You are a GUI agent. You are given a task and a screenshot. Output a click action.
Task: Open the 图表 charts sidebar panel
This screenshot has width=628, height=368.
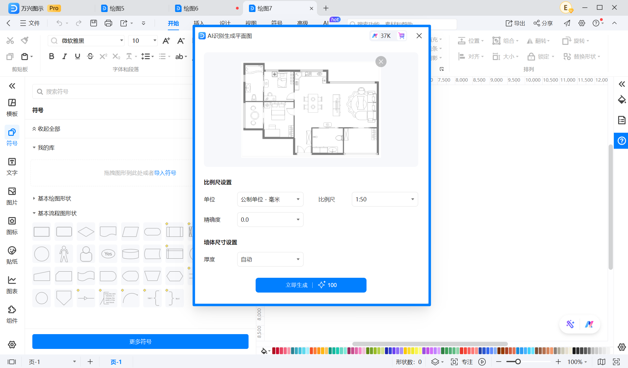(x=12, y=285)
